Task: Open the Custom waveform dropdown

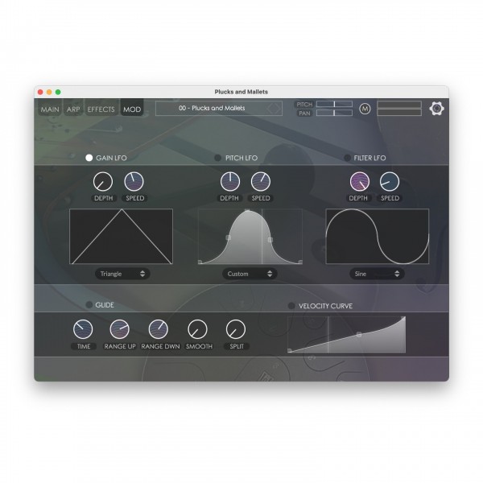Action: 250,274
